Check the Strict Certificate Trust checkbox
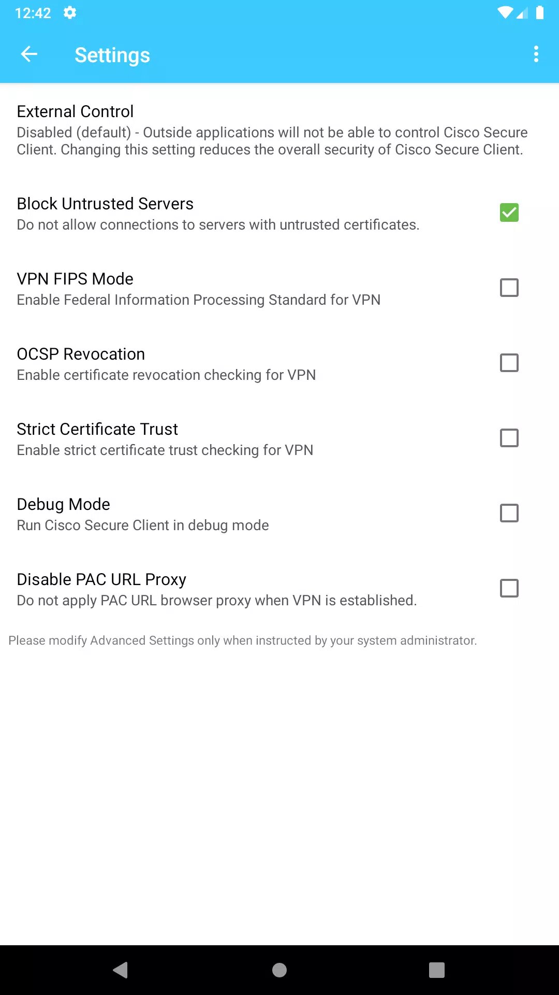The image size is (559, 995). 509,438
